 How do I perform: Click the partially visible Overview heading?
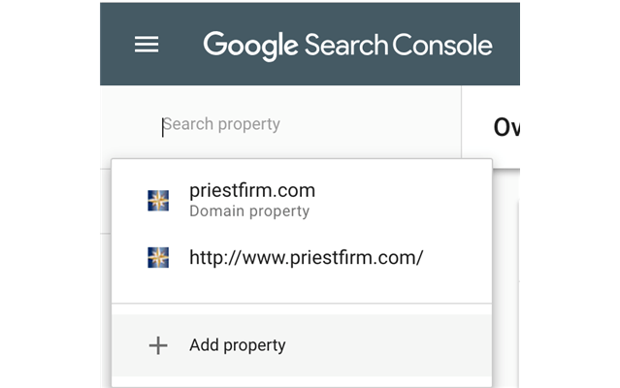click(506, 126)
